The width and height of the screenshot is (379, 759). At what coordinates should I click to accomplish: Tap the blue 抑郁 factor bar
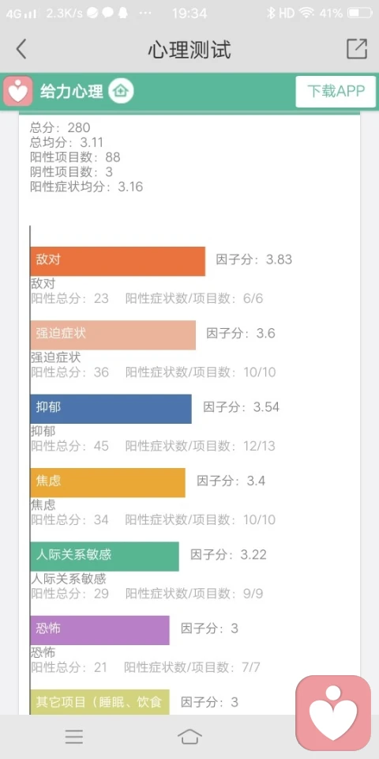[111, 409]
